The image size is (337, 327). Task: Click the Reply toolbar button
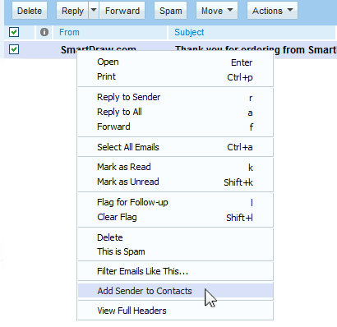(72, 11)
